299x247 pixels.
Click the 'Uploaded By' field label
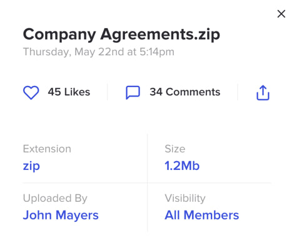(x=55, y=198)
